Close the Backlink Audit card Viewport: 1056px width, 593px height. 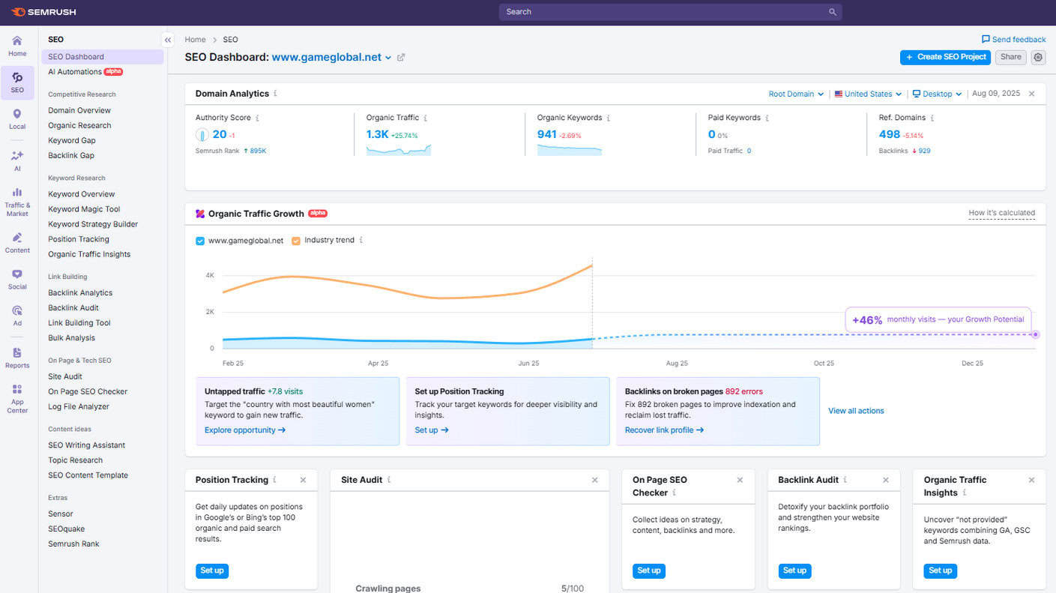[x=886, y=480]
